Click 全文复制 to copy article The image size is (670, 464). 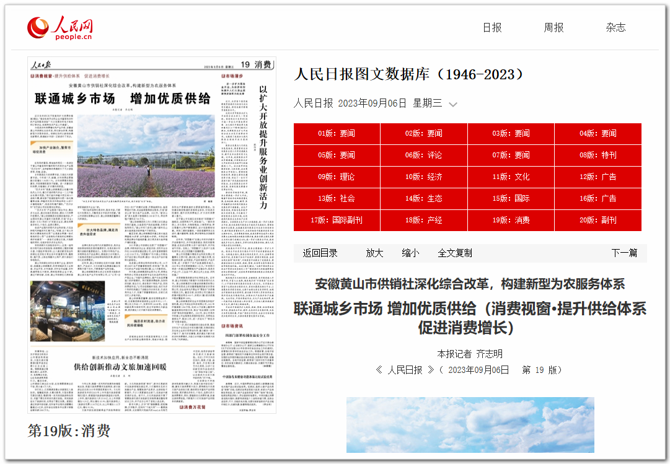(x=455, y=253)
